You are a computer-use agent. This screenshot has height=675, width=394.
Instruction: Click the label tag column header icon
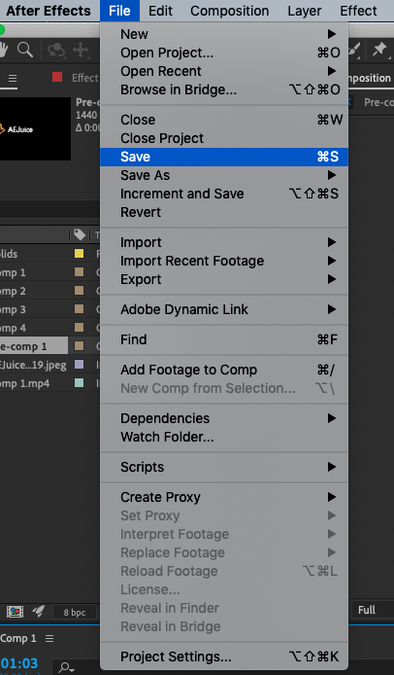coord(80,234)
